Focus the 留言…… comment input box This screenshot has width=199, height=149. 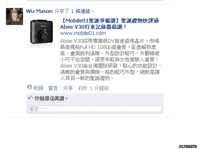coord(95,109)
